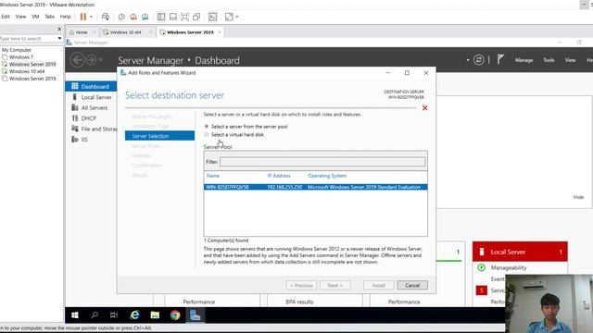
Task: Click the library search field
Action: coord(28,39)
